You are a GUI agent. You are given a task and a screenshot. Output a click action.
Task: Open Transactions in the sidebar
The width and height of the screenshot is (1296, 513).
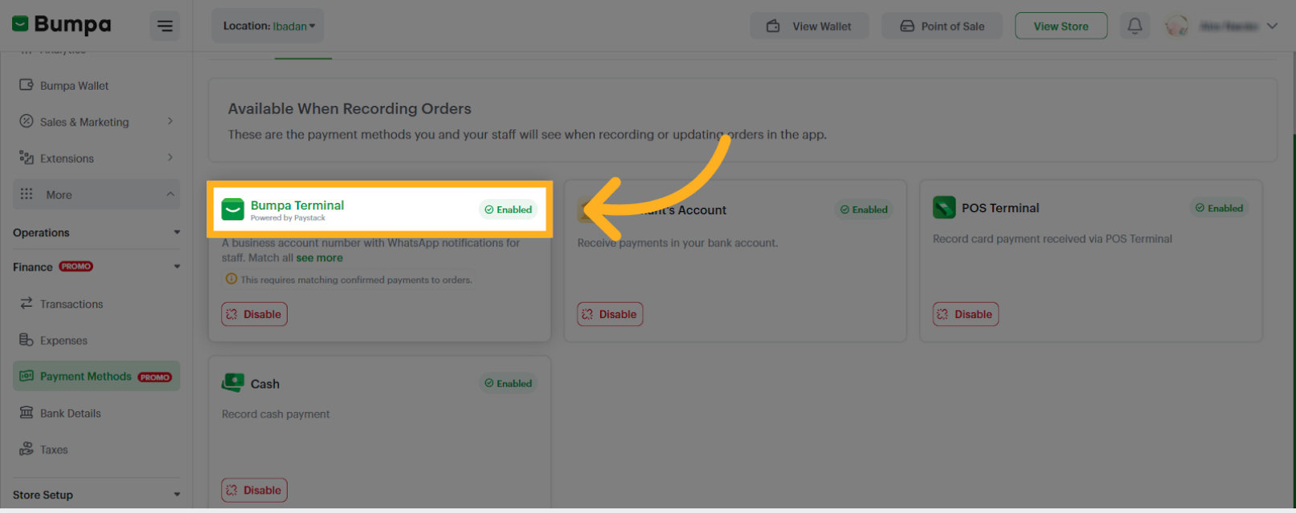coord(72,304)
